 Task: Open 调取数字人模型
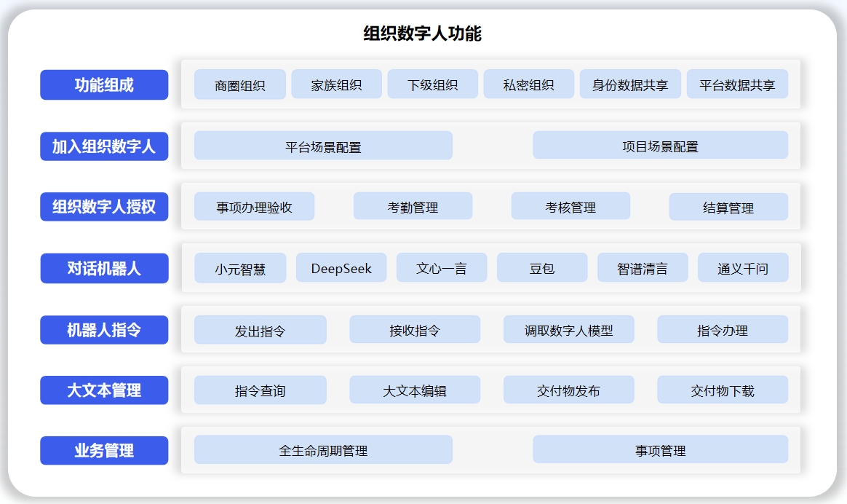pos(569,329)
